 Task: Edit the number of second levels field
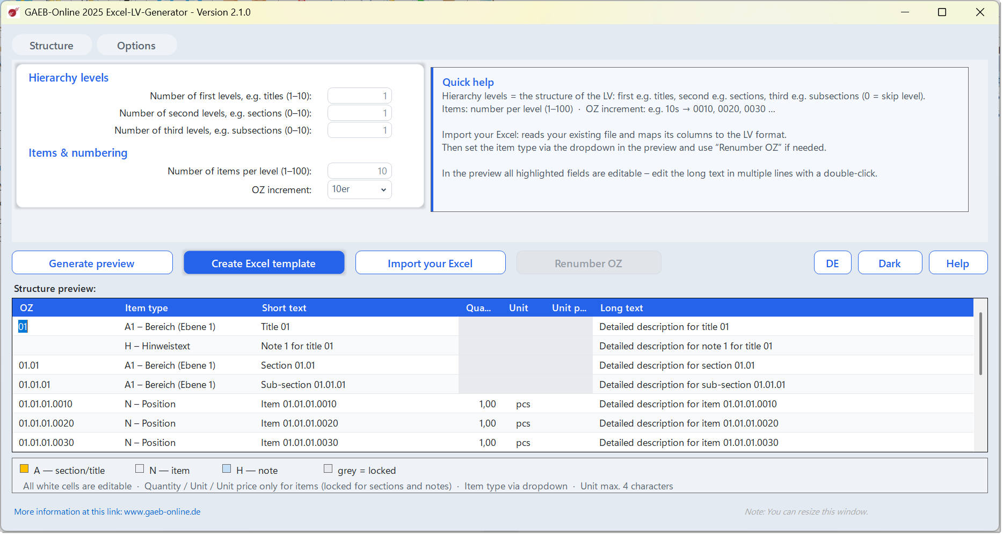[359, 113]
